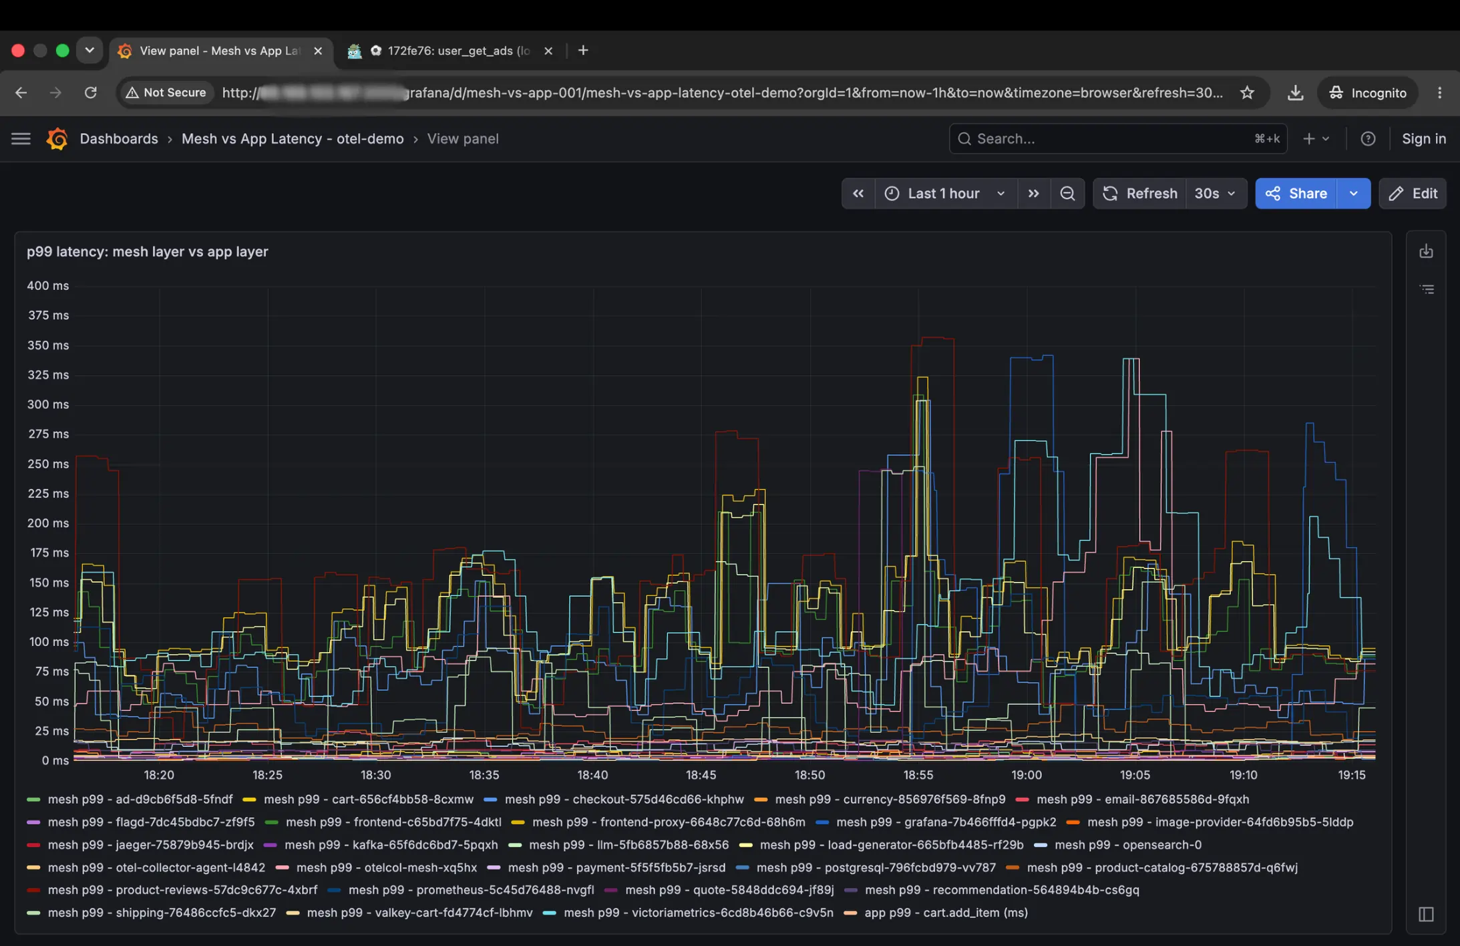Toggle the dock sidebar icon at bottom right

[1426, 914]
